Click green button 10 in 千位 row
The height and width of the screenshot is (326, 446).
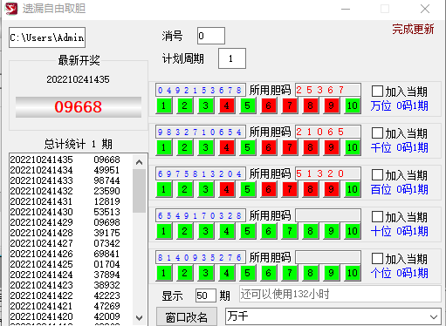(x=352, y=147)
